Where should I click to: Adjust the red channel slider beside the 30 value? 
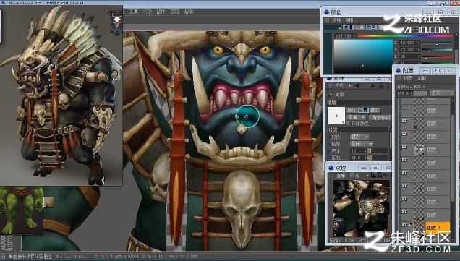pos(437,56)
